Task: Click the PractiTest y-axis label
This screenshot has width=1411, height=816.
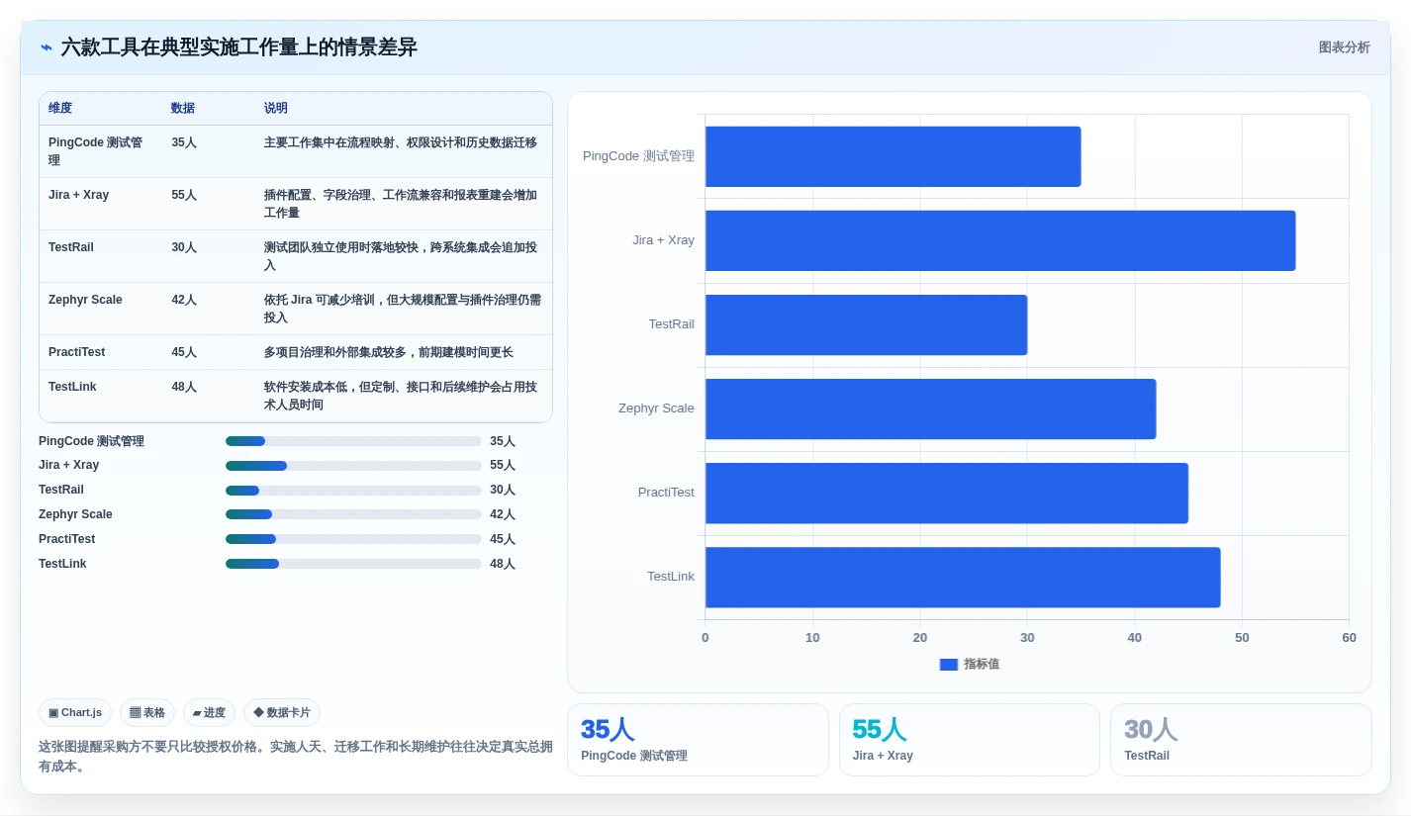Action: 666,493
